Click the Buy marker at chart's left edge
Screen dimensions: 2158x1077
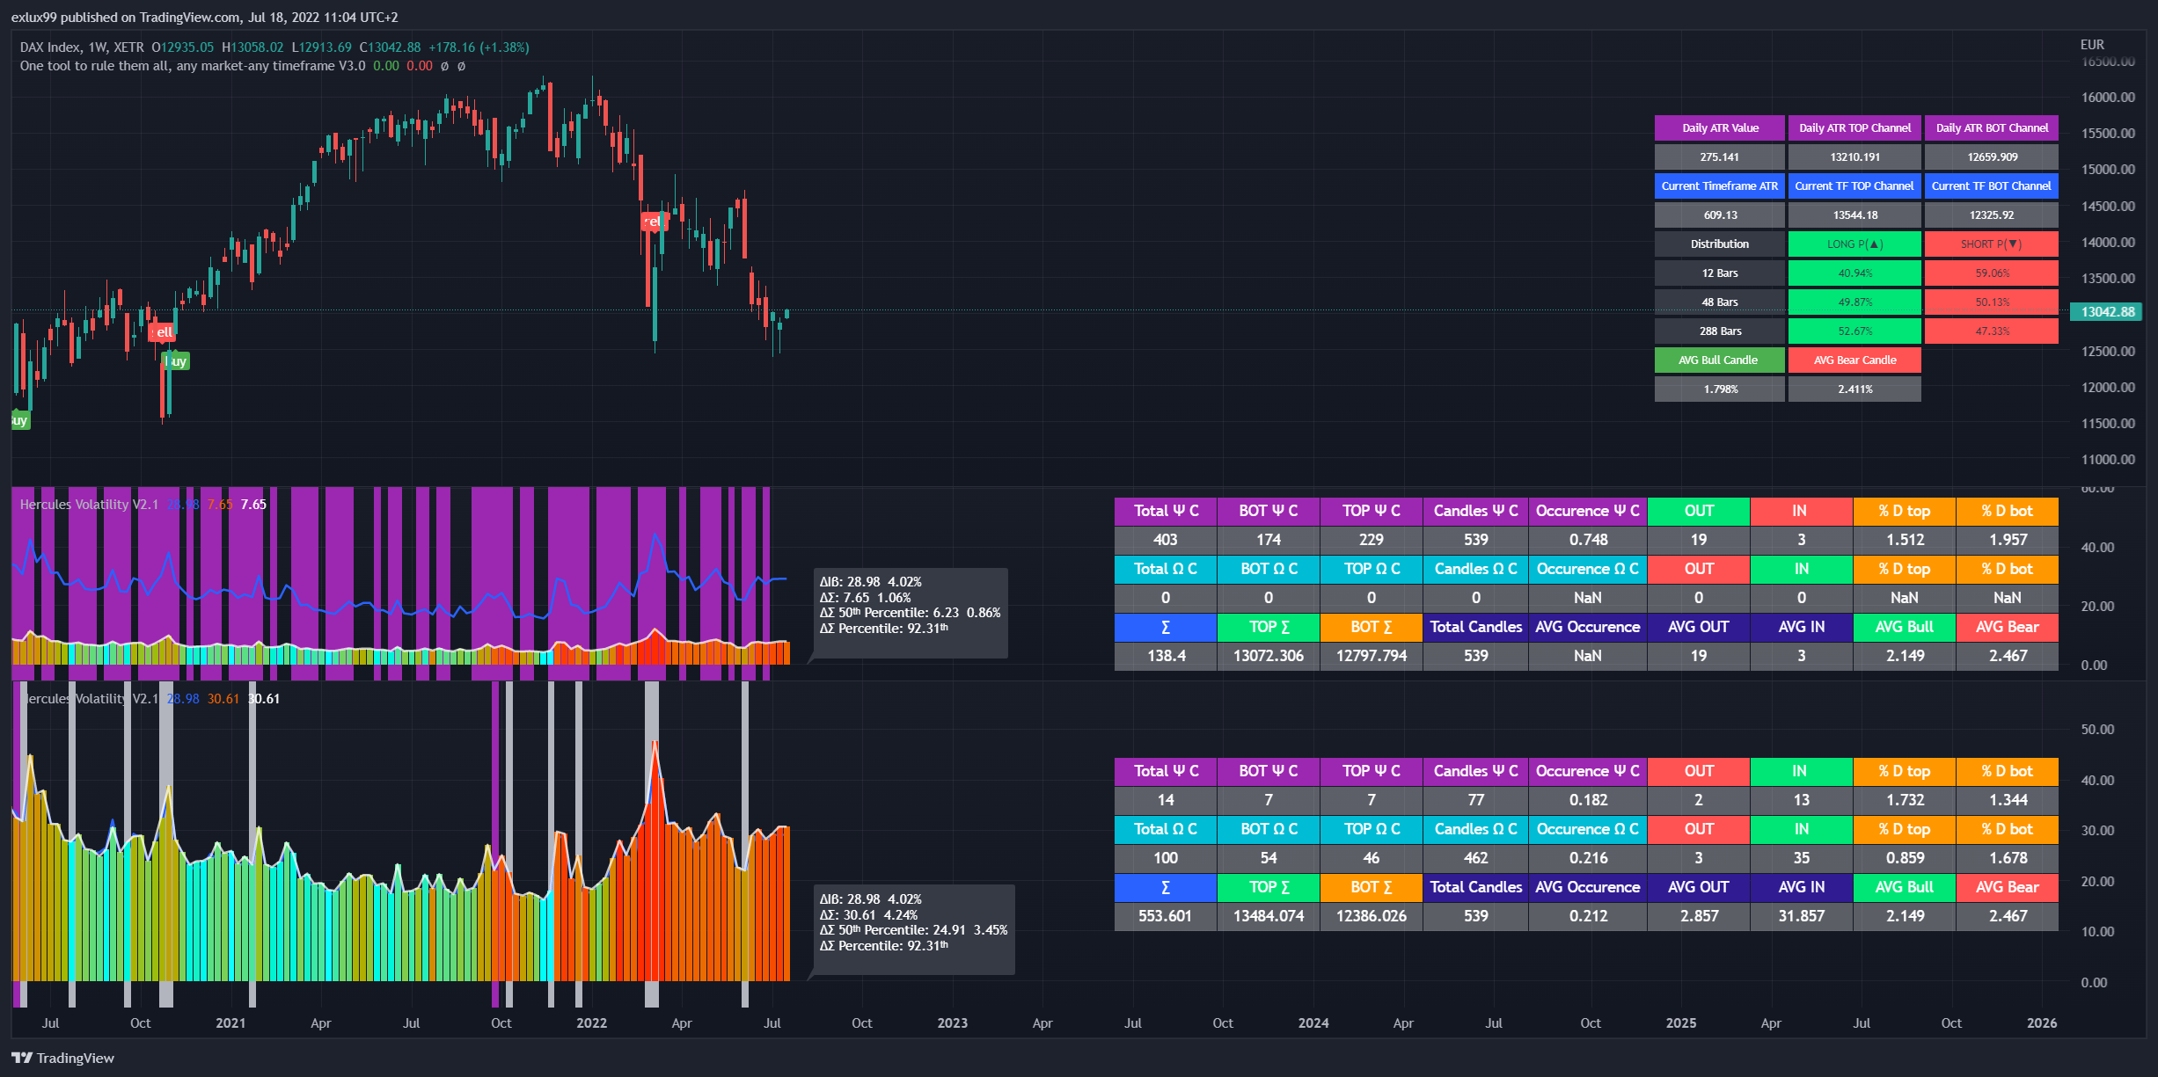point(19,420)
